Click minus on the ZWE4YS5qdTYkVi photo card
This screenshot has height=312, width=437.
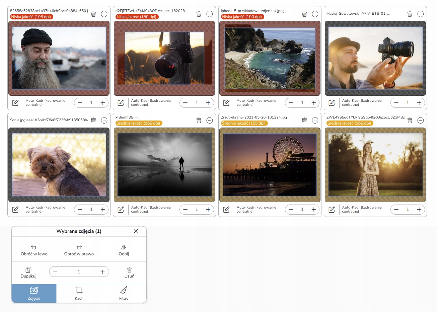pos(396,210)
